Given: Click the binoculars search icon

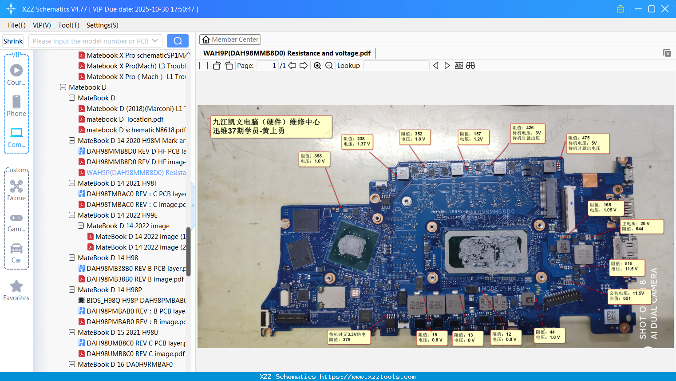Looking at the screenshot, I should [470, 66].
